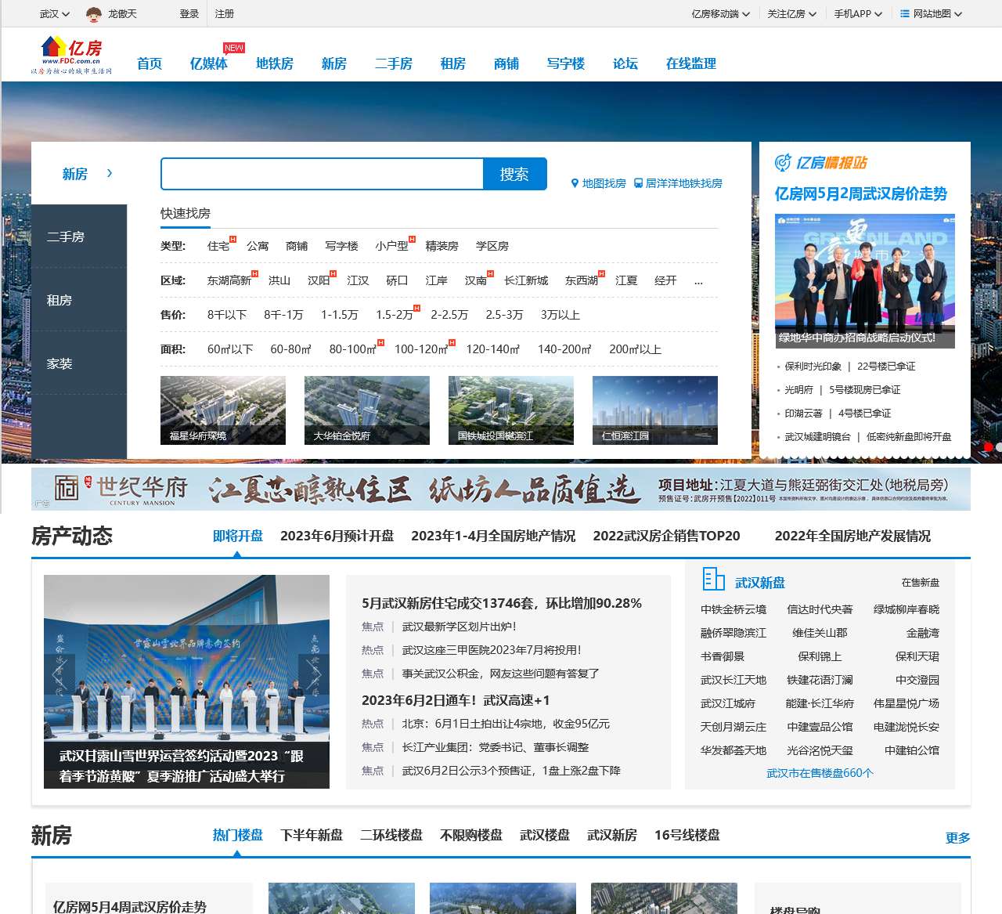Open 首页 in the main navigation
Image resolution: width=1002 pixels, height=914 pixels.
pyautogui.click(x=150, y=63)
